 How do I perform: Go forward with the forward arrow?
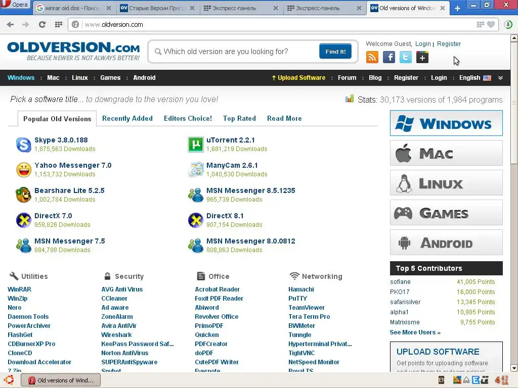pyautogui.click(x=26, y=24)
